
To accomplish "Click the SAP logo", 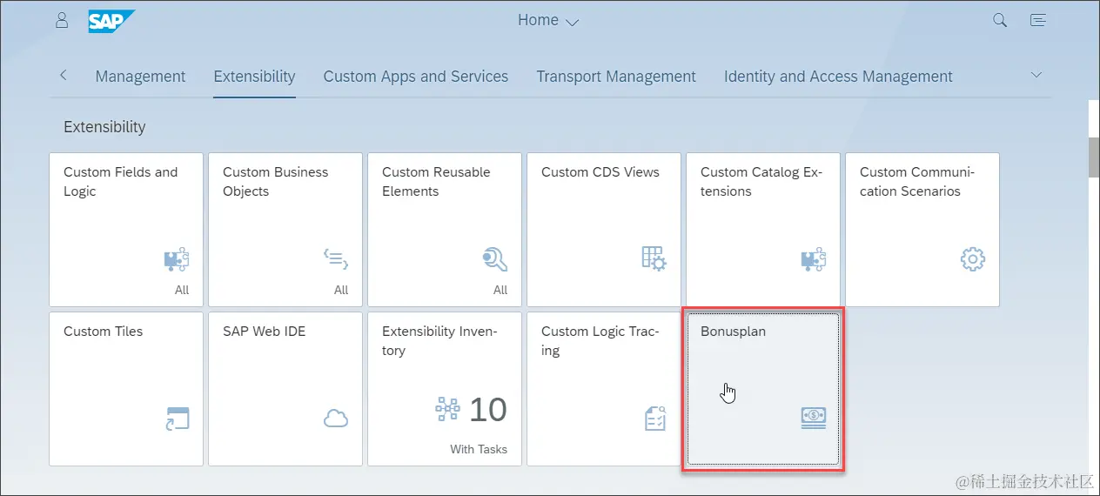I will [111, 21].
